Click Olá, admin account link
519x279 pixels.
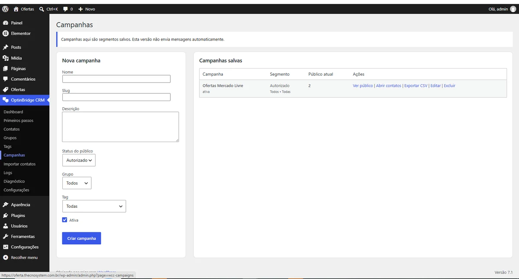(x=501, y=9)
